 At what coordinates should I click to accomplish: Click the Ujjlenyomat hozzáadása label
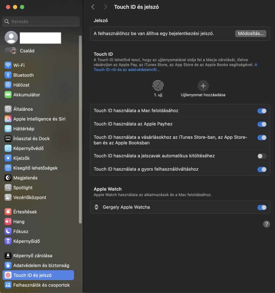203,95
